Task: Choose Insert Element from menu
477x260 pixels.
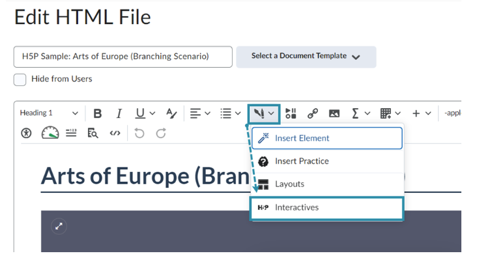Action: (327, 138)
